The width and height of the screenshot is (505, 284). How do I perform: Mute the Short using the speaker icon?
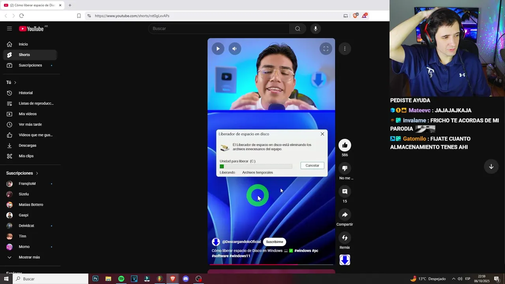click(234, 49)
